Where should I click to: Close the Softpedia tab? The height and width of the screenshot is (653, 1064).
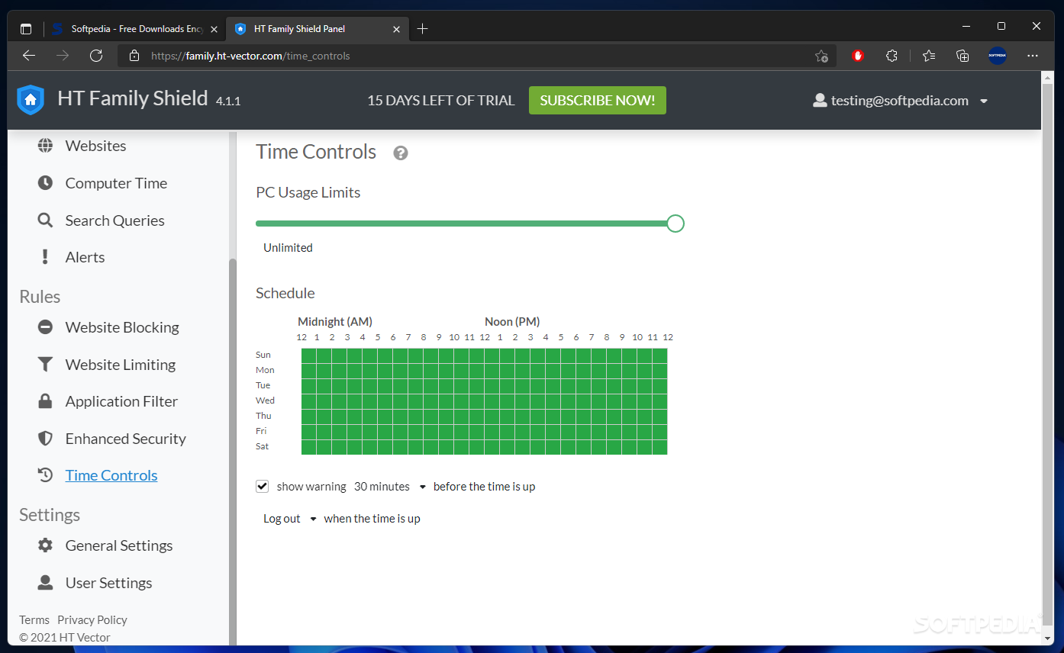coord(214,29)
